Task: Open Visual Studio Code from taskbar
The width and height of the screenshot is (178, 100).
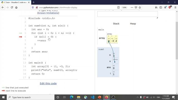Action: [x=93, y=97]
